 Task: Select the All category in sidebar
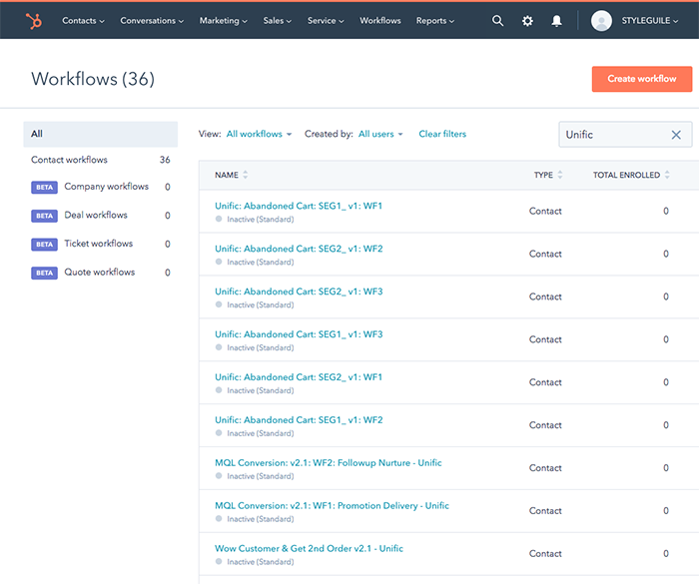pos(100,134)
